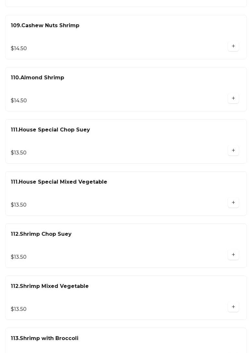The height and width of the screenshot is (353, 252).
Task: Add Shrimp Chop Suey to cart
Action: 233,255
